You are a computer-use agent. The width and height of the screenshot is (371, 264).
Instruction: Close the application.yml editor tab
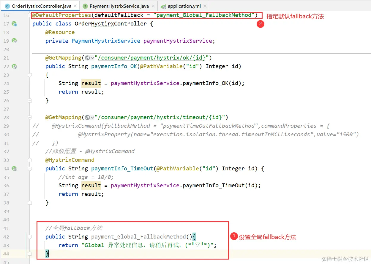tap(205, 6)
